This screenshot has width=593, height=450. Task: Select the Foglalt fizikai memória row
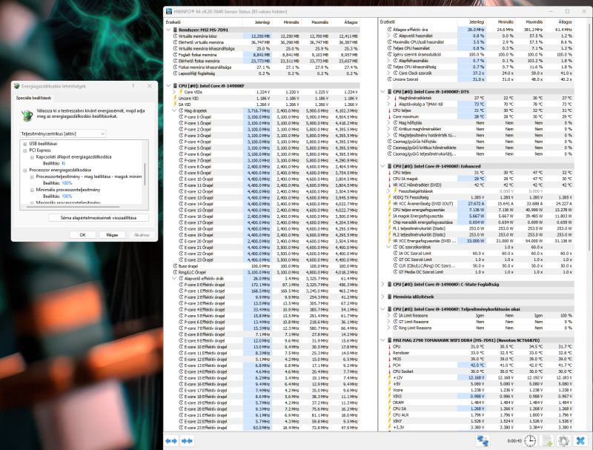point(265,55)
